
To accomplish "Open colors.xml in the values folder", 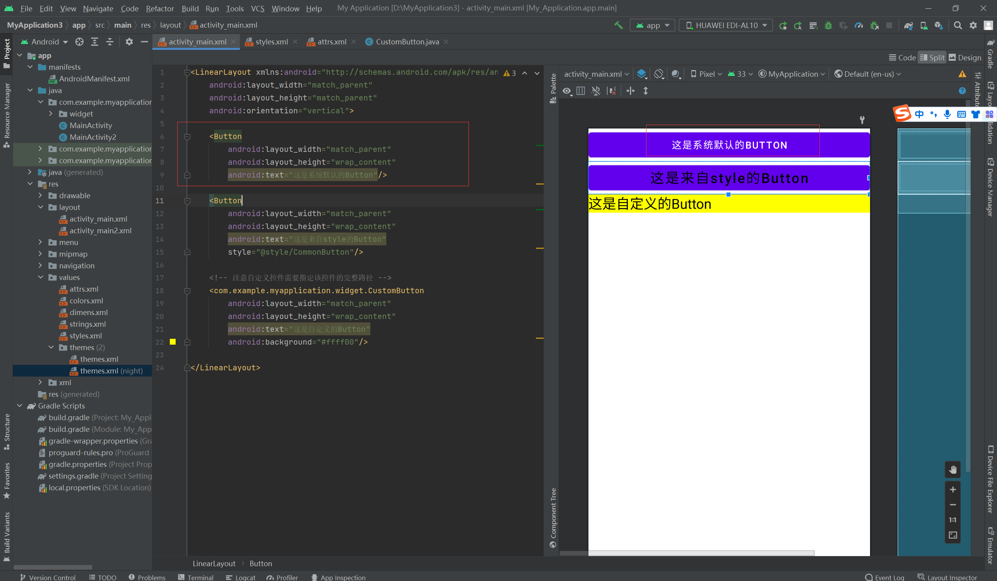I will (86, 301).
